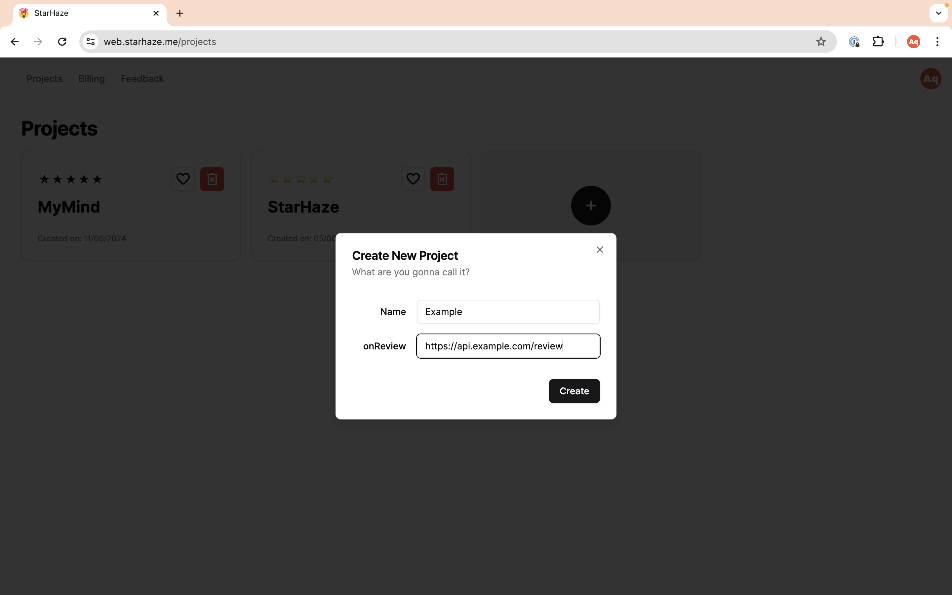Open the user avatar on the page header

931,79
